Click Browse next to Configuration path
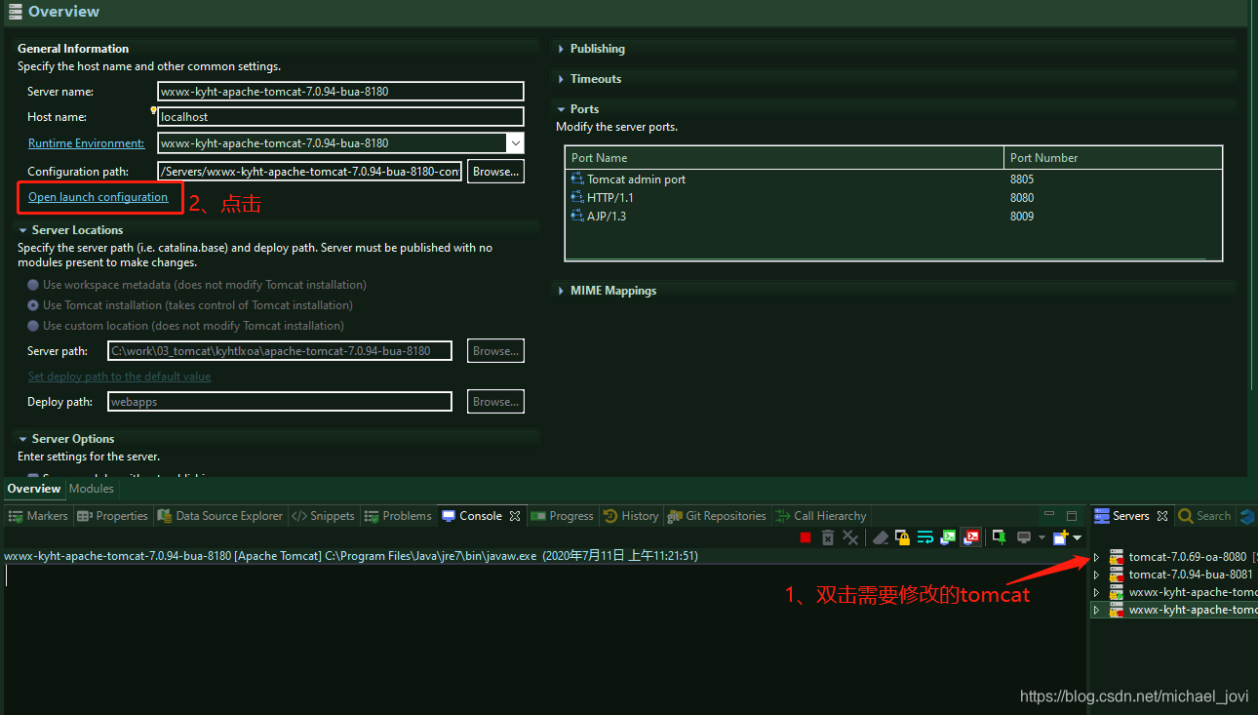The height and width of the screenshot is (715, 1258). (496, 172)
